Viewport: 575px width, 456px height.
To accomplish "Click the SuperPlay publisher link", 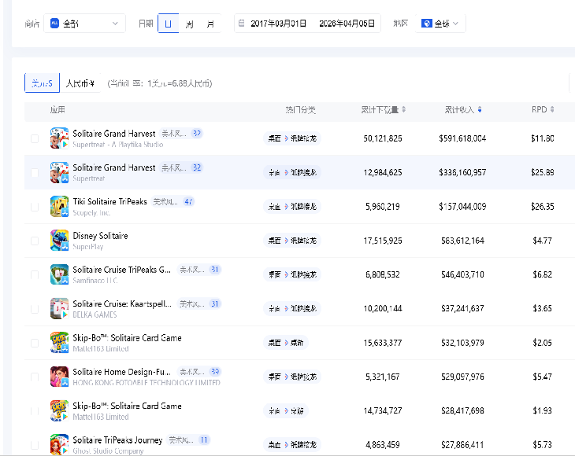I will (x=88, y=246).
